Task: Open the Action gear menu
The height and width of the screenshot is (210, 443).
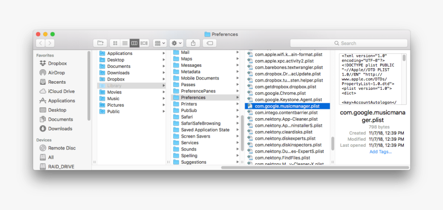Action: [177, 43]
